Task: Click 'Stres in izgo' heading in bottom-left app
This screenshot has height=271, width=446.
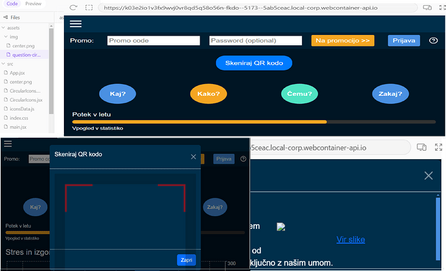Action: pyautogui.click(x=28, y=252)
